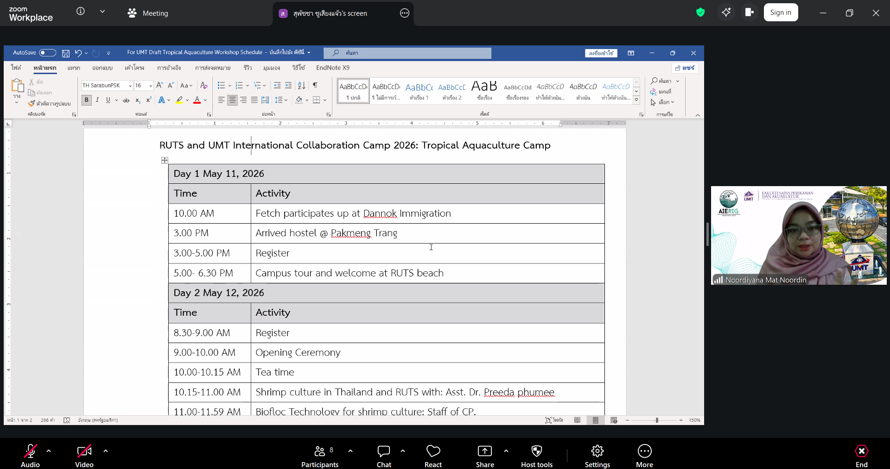This screenshot has width=890, height=469.
Task: Unmute the Audio microphone
Action: (x=31, y=456)
